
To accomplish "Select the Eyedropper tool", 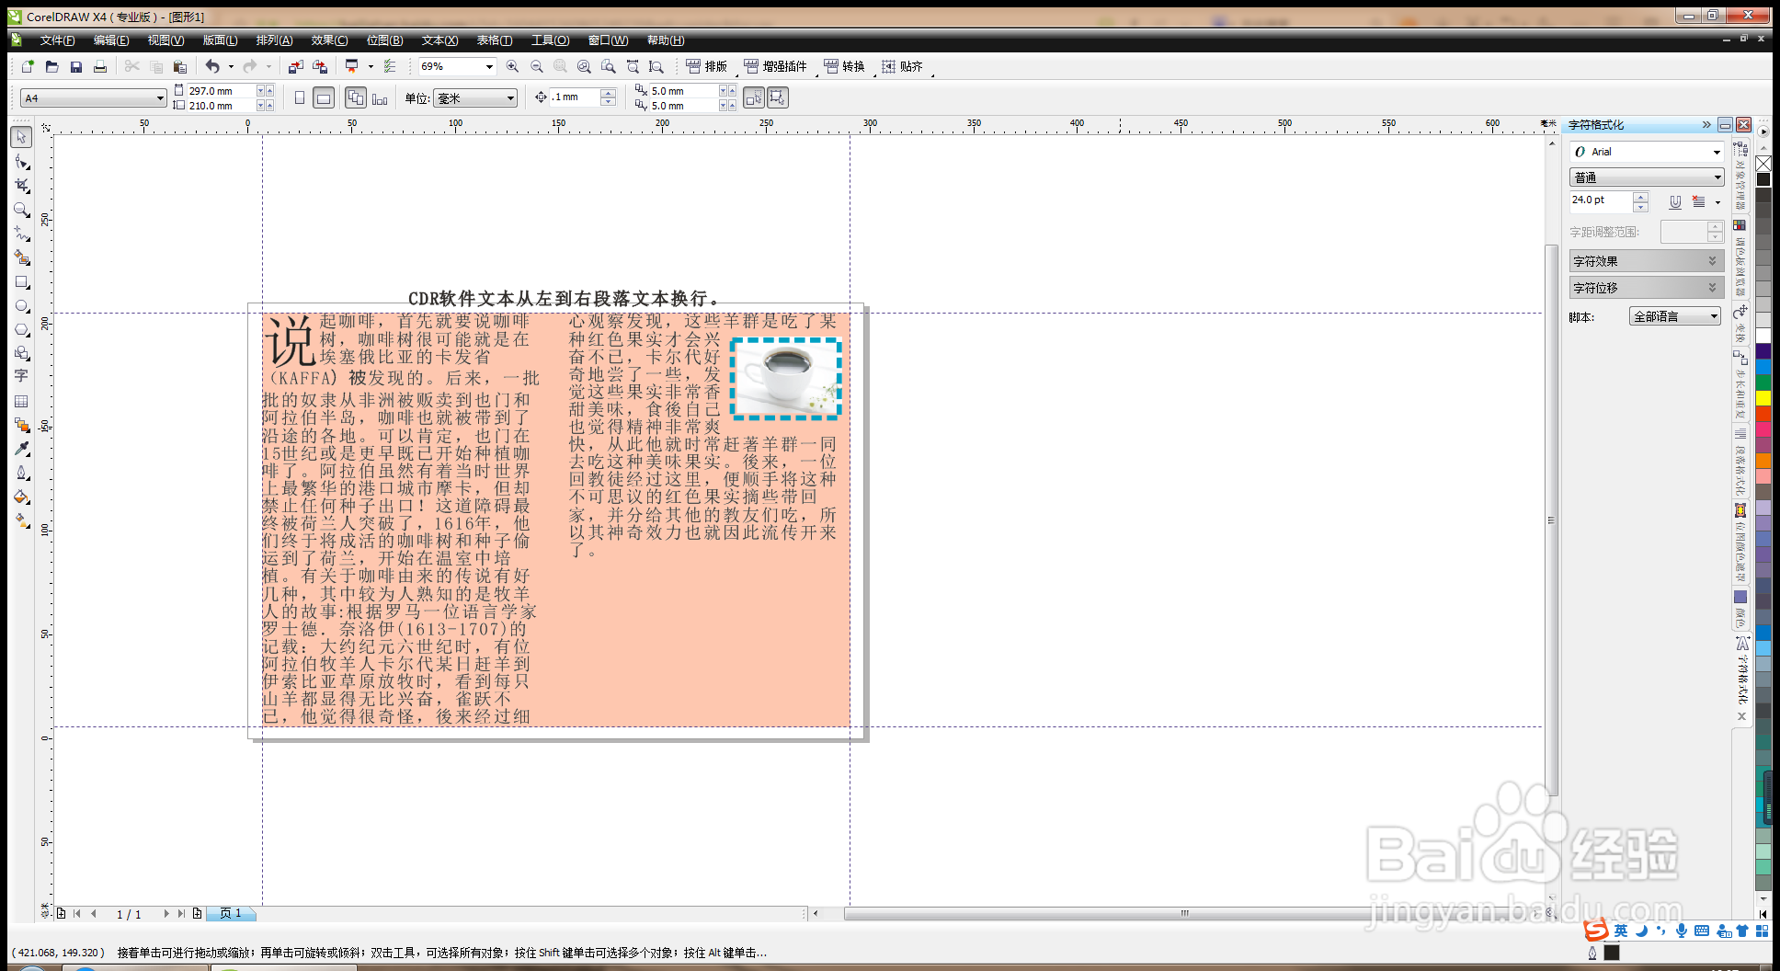I will [21, 449].
